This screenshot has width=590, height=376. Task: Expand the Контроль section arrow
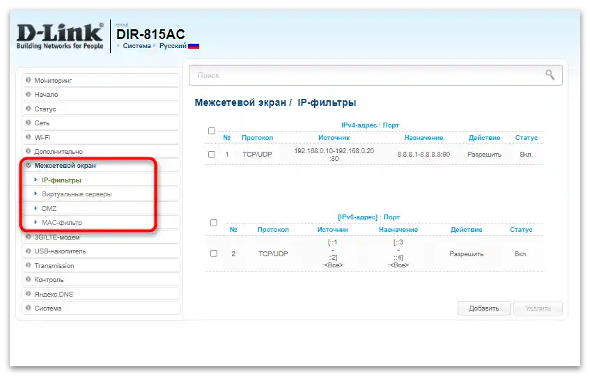pos(28,279)
